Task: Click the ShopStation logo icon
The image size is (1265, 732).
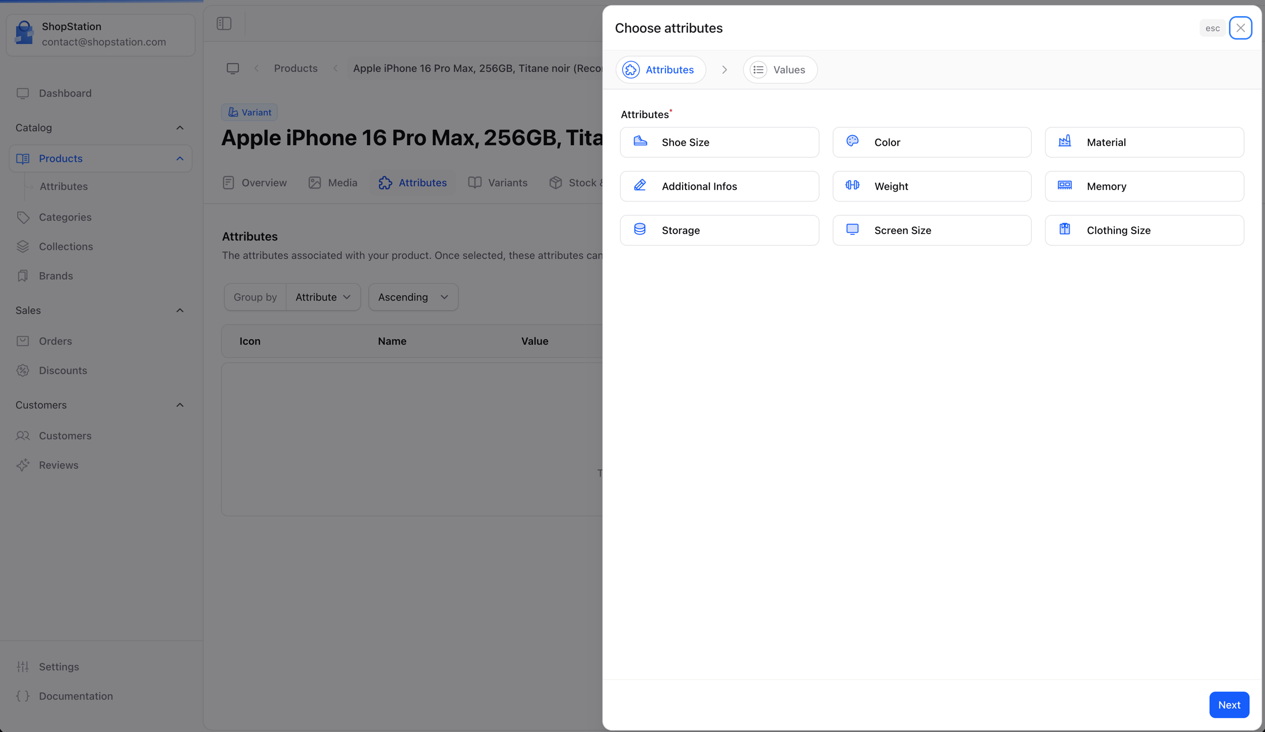Action: [24, 33]
